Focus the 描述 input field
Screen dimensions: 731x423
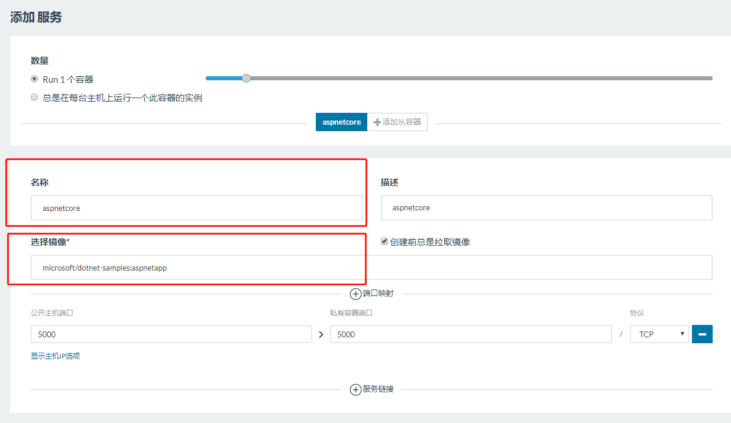point(546,208)
